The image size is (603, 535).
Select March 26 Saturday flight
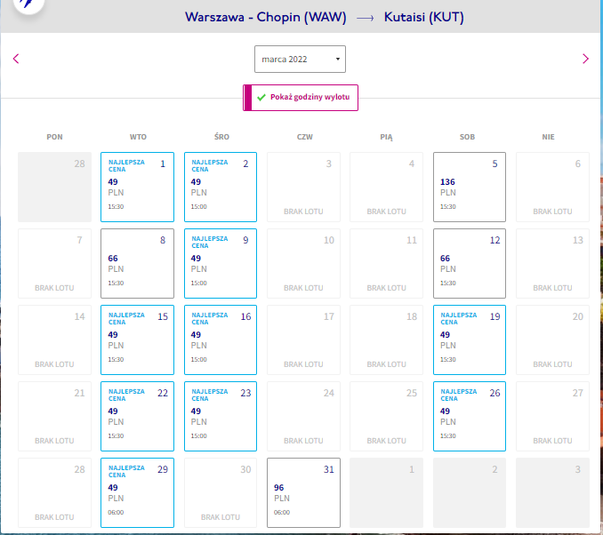[x=470, y=416]
